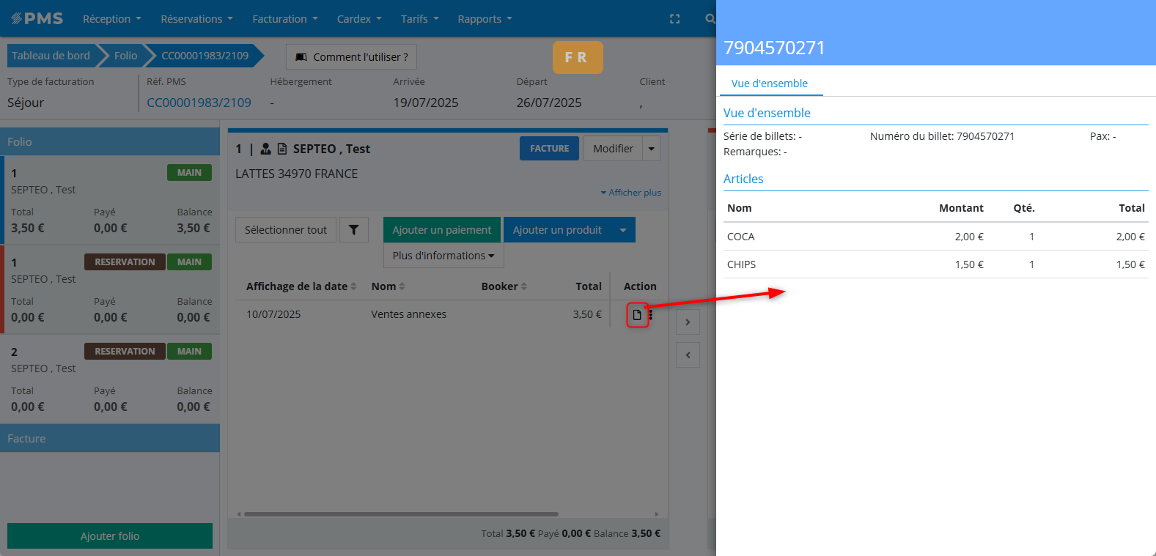Click the Ajouter folio button
Viewport: 1156px width, 556px height.
110,536
